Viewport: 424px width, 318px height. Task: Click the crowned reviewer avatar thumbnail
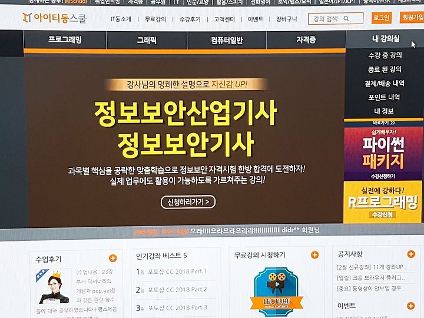pyautogui.click(x=54, y=286)
